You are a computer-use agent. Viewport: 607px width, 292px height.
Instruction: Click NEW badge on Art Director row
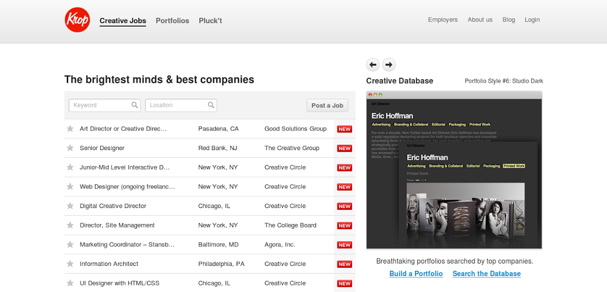(344, 129)
